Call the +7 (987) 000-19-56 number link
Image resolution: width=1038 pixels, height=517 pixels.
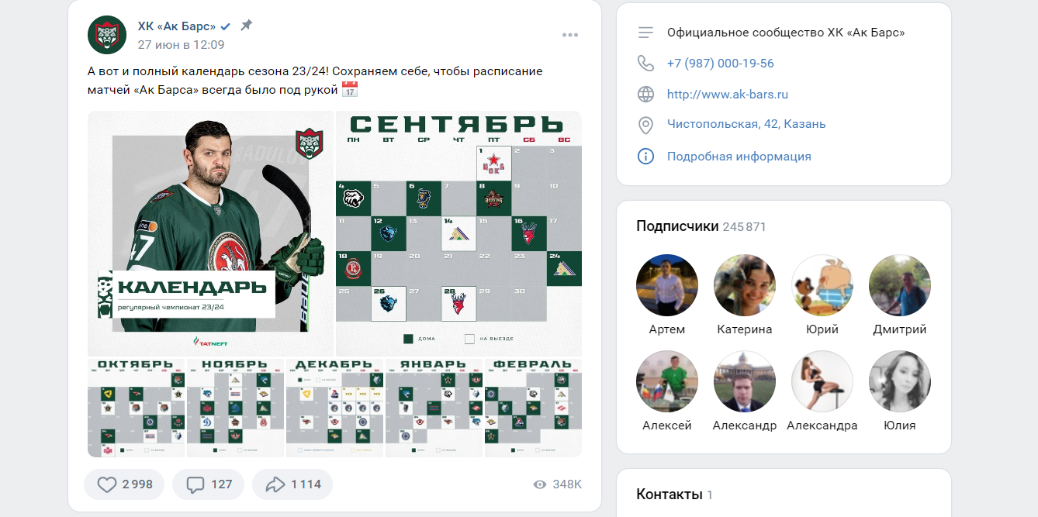click(721, 64)
